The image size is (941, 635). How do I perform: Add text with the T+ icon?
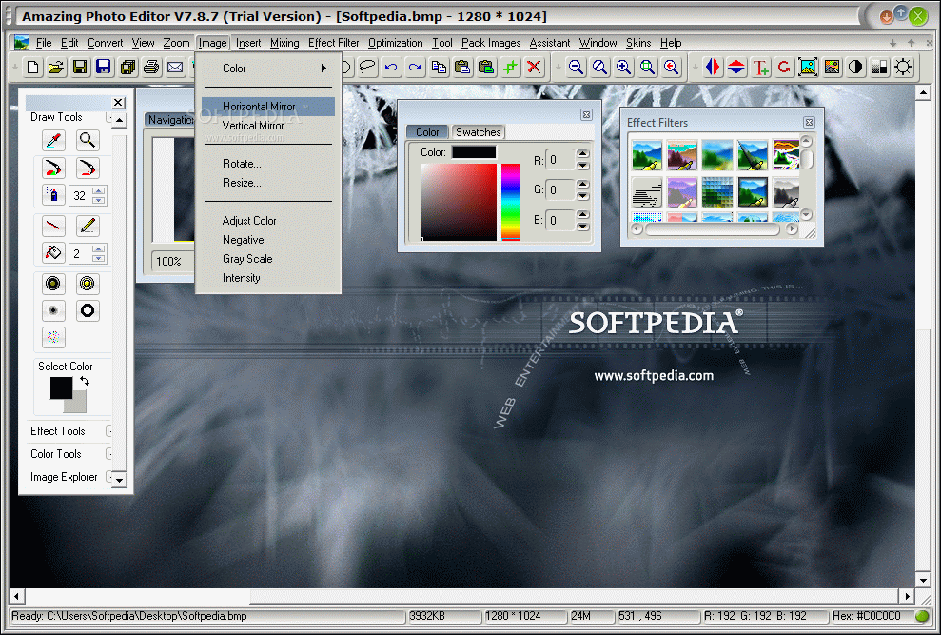[x=760, y=67]
